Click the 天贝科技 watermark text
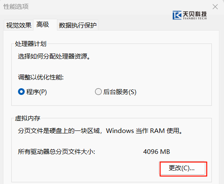Viewport: 224px width, 184px height. coord(195,14)
